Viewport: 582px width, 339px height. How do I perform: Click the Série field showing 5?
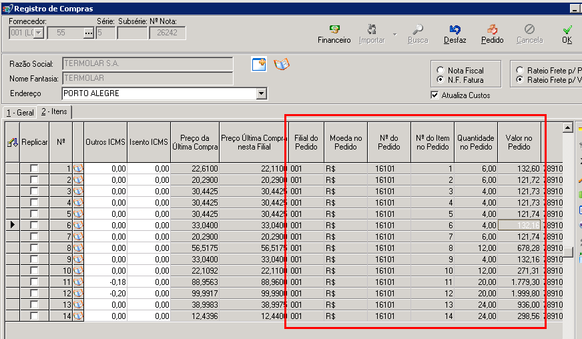105,33
